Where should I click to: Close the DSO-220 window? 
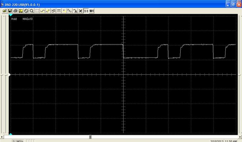[239, 5]
